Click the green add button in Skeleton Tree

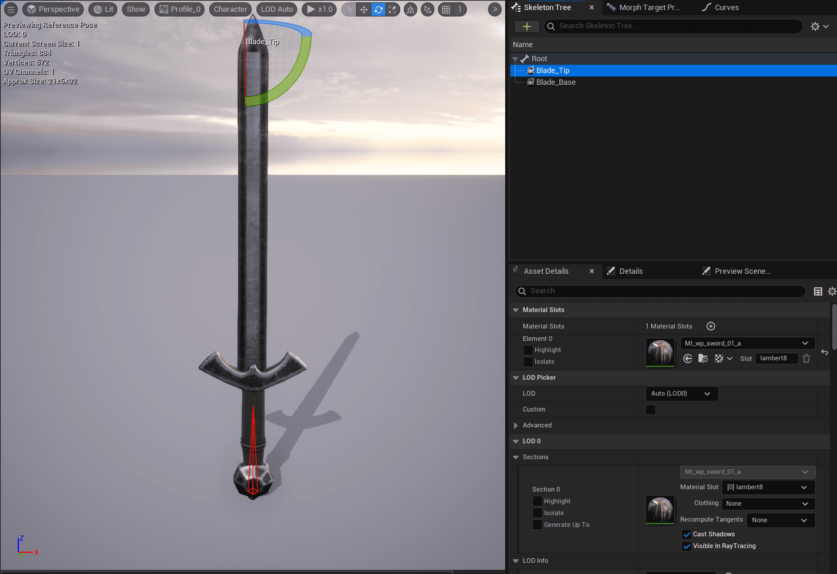pyautogui.click(x=526, y=26)
